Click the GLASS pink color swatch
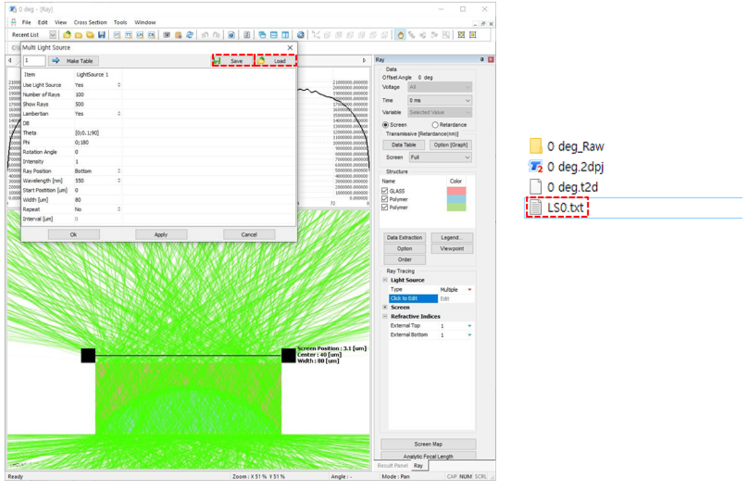Image resolution: width=747 pixels, height=485 pixels. (x=455, y=191)
